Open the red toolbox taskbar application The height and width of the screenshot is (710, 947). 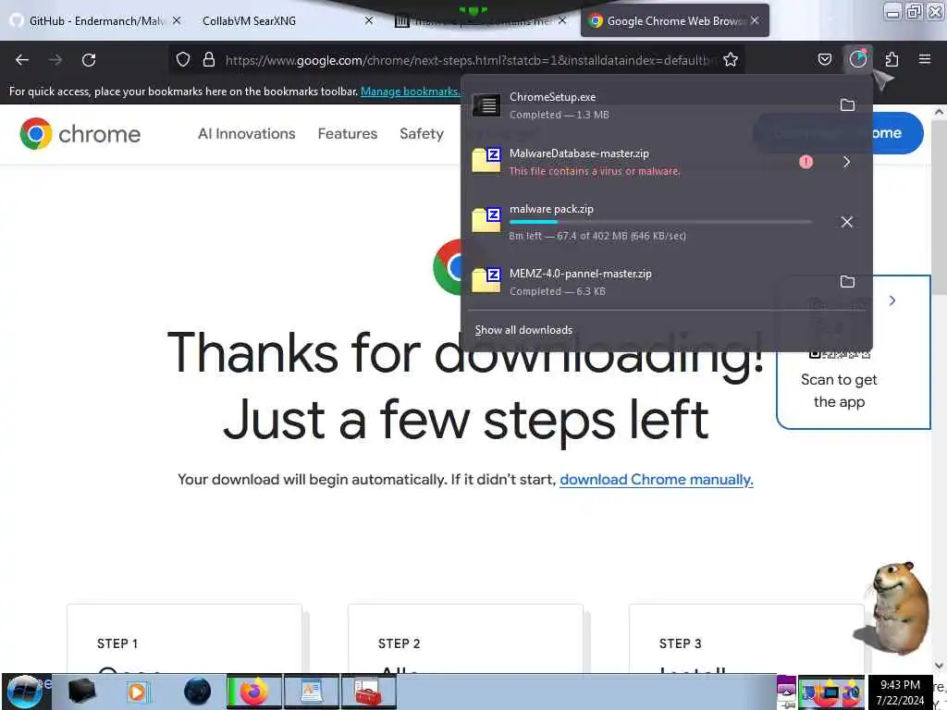tap(368, 692)
